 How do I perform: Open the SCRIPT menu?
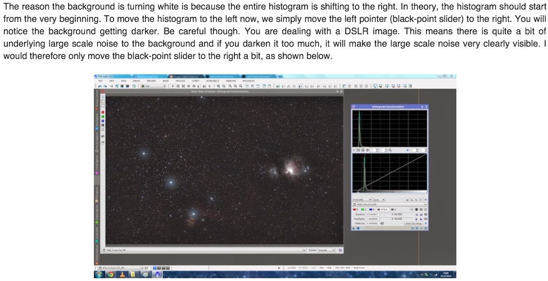pos(195,81)
